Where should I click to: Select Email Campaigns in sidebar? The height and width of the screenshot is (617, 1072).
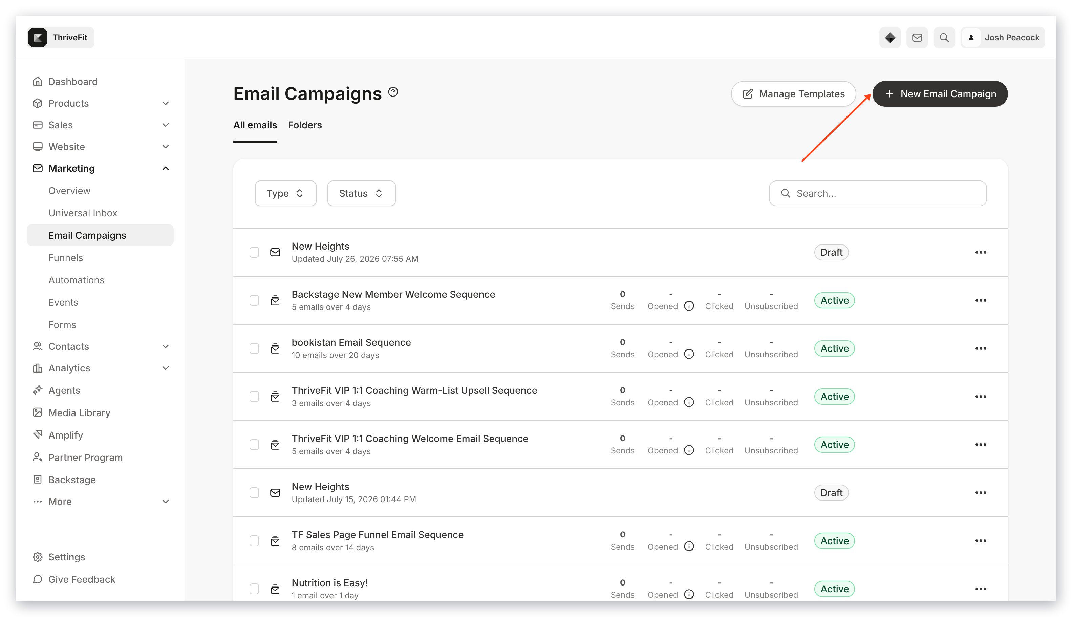[100, 235]
